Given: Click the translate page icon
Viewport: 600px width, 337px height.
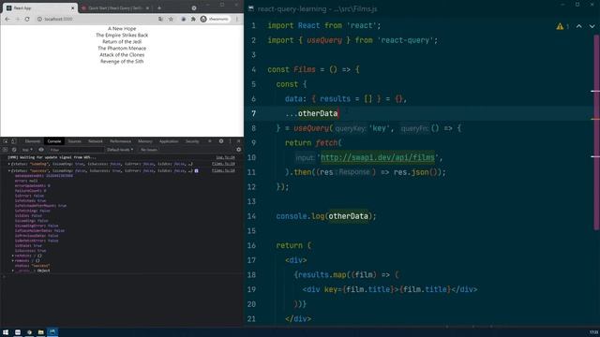Looking at the screenshot, I should (160, 19).
